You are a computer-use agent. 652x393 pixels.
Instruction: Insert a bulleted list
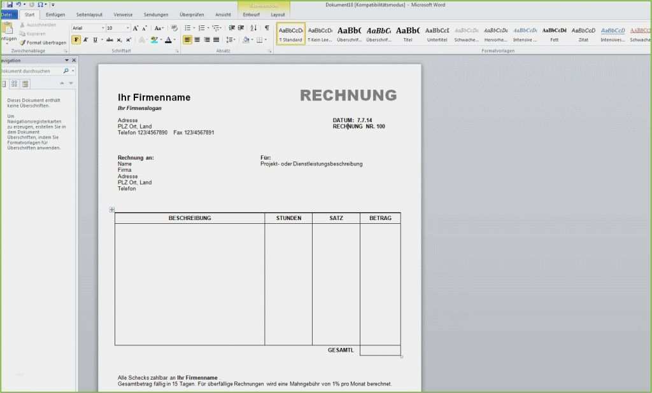[188, 28]
